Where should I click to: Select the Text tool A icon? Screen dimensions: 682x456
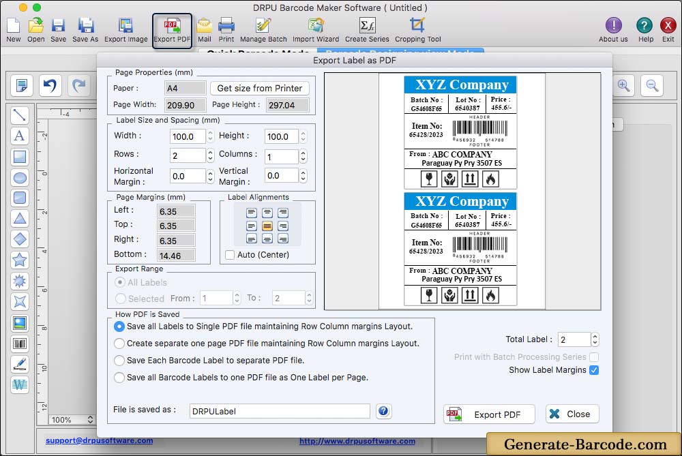click(x=20, y=136)
